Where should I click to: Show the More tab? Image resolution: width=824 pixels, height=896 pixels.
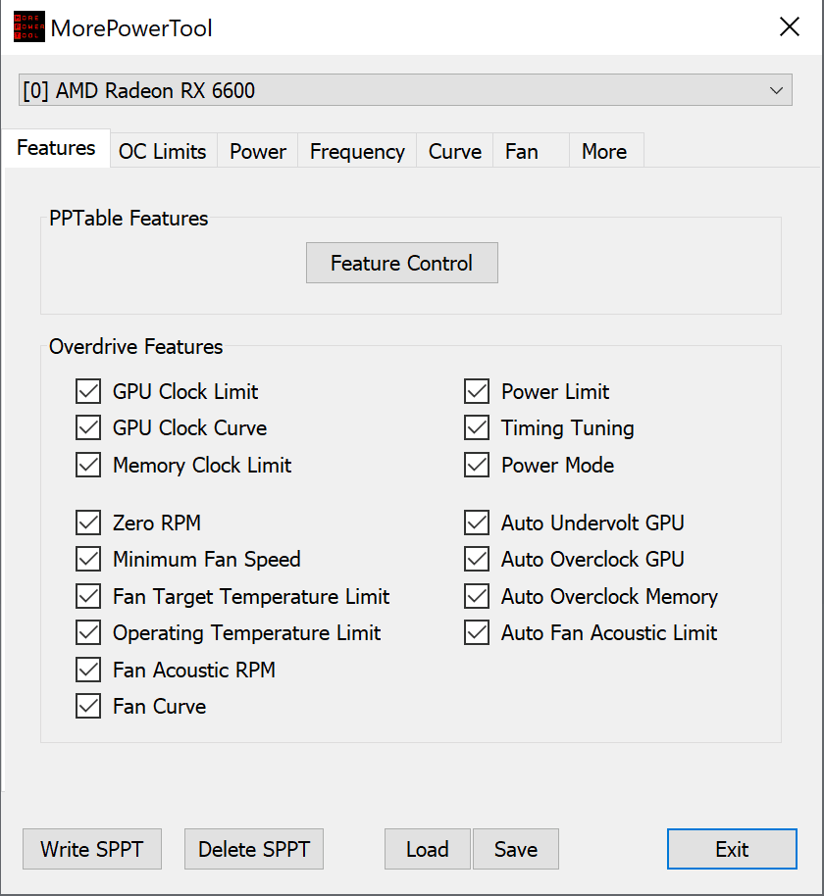[604, 151]
